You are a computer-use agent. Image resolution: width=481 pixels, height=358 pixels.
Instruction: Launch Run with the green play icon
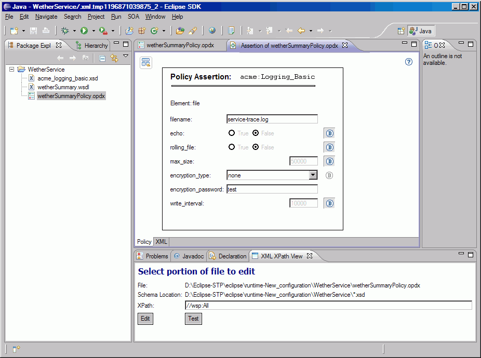click(84, 31)
